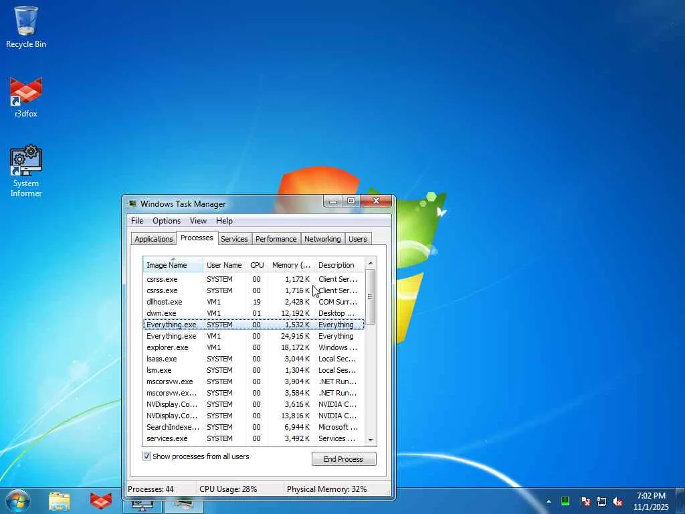Click the process list scroll up arrow
The image size is (685, 514).
pos(371,263)
